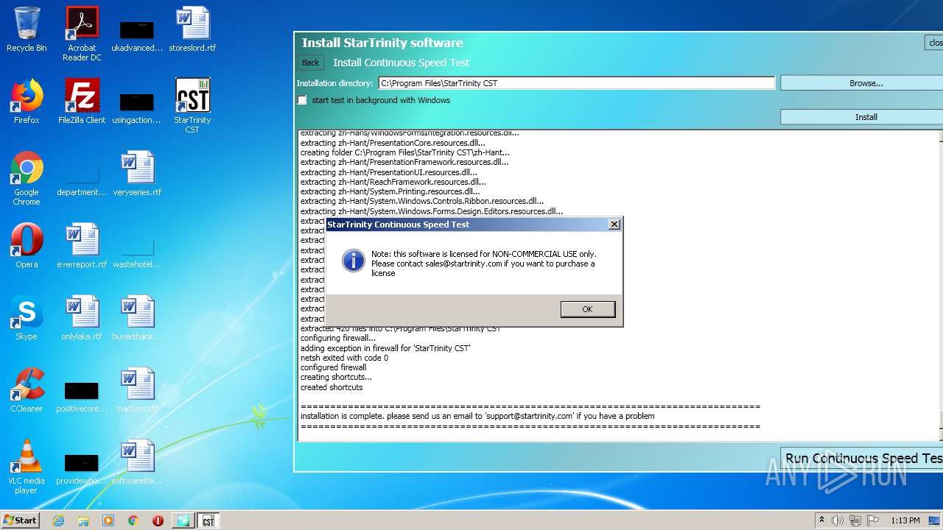This screenshot has width=943, height=530.
Task: Click Browse to choose installation directory
Action: click(x=861, y=83)
